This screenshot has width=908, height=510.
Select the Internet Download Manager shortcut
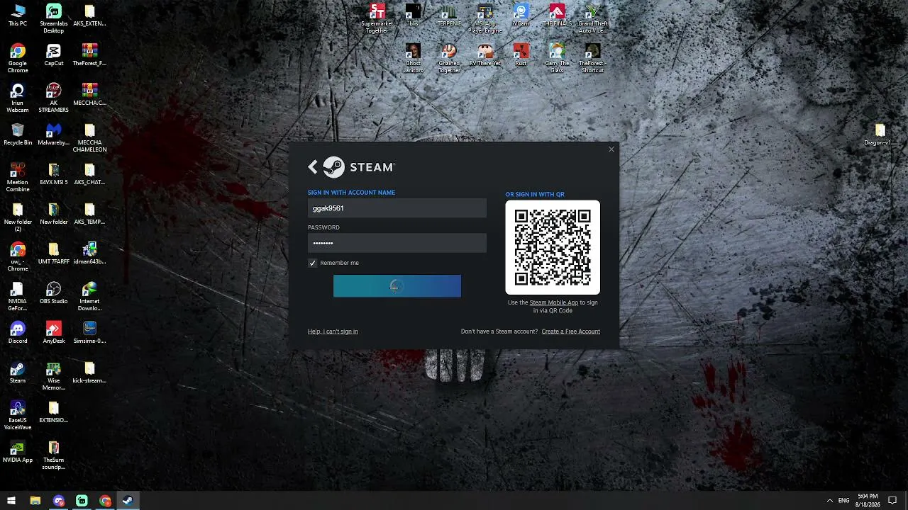[89, 297]
